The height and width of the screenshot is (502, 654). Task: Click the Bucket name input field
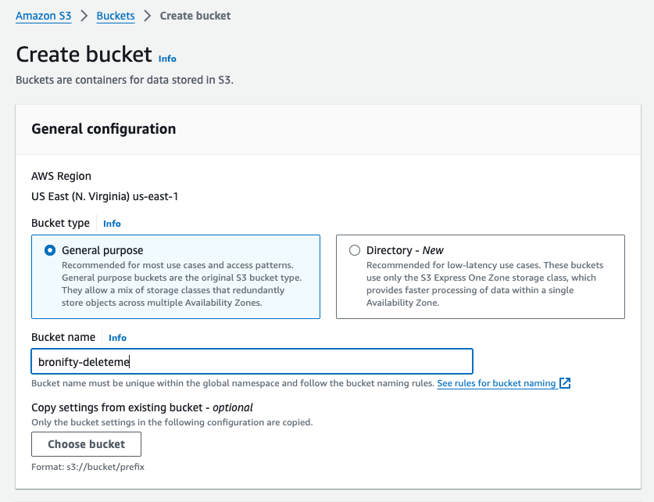252,361
